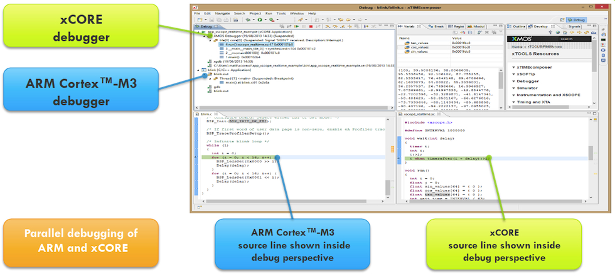The image size is (615, 276).
Task: Click Collapse All icon in Variables view toolbar
Action: pyautogui.click(x=470, y=32)
